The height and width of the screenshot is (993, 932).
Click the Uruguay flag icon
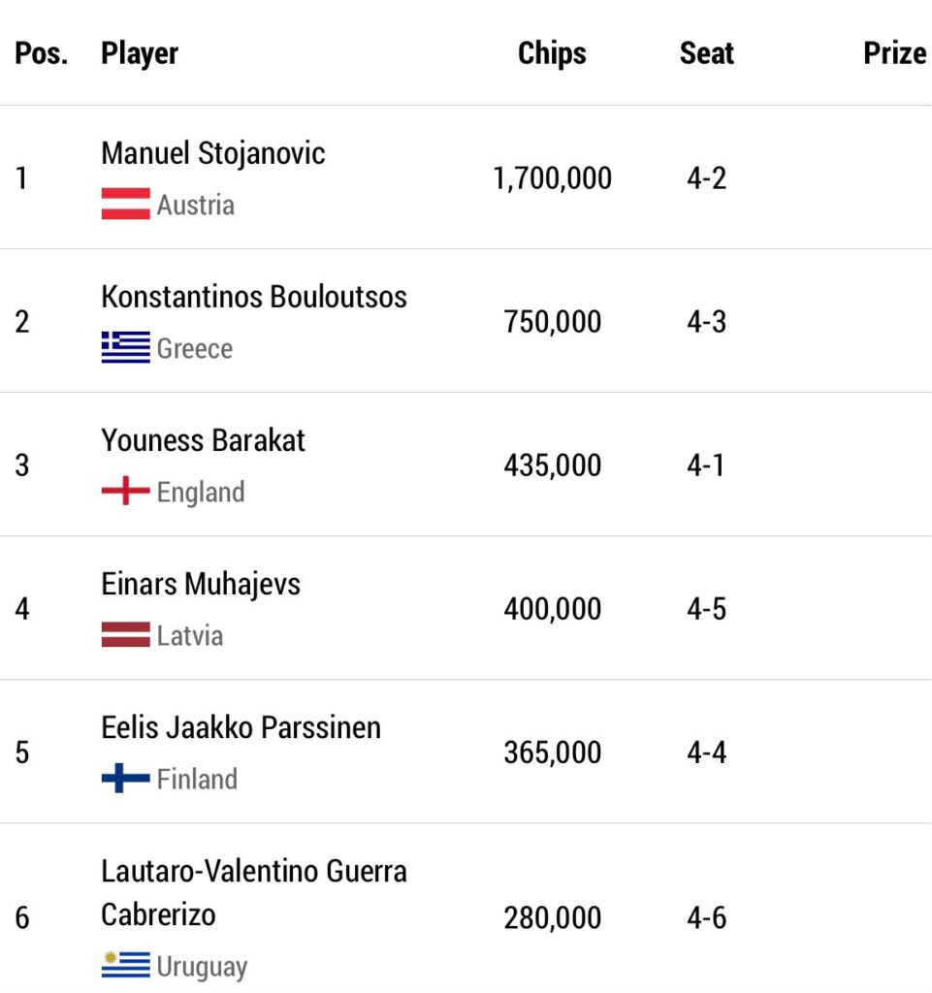point(125,965)
